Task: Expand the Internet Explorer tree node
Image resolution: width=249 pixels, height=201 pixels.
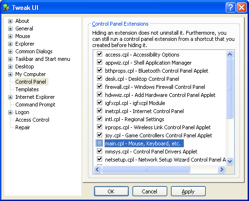Action: coord(10,97)
